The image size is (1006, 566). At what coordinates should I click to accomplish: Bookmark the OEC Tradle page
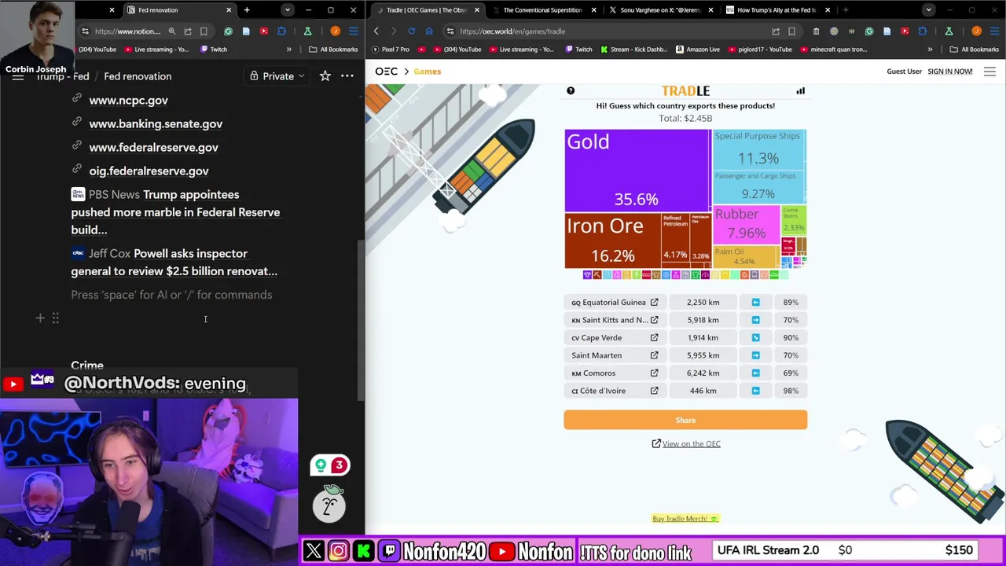[791, 31]
